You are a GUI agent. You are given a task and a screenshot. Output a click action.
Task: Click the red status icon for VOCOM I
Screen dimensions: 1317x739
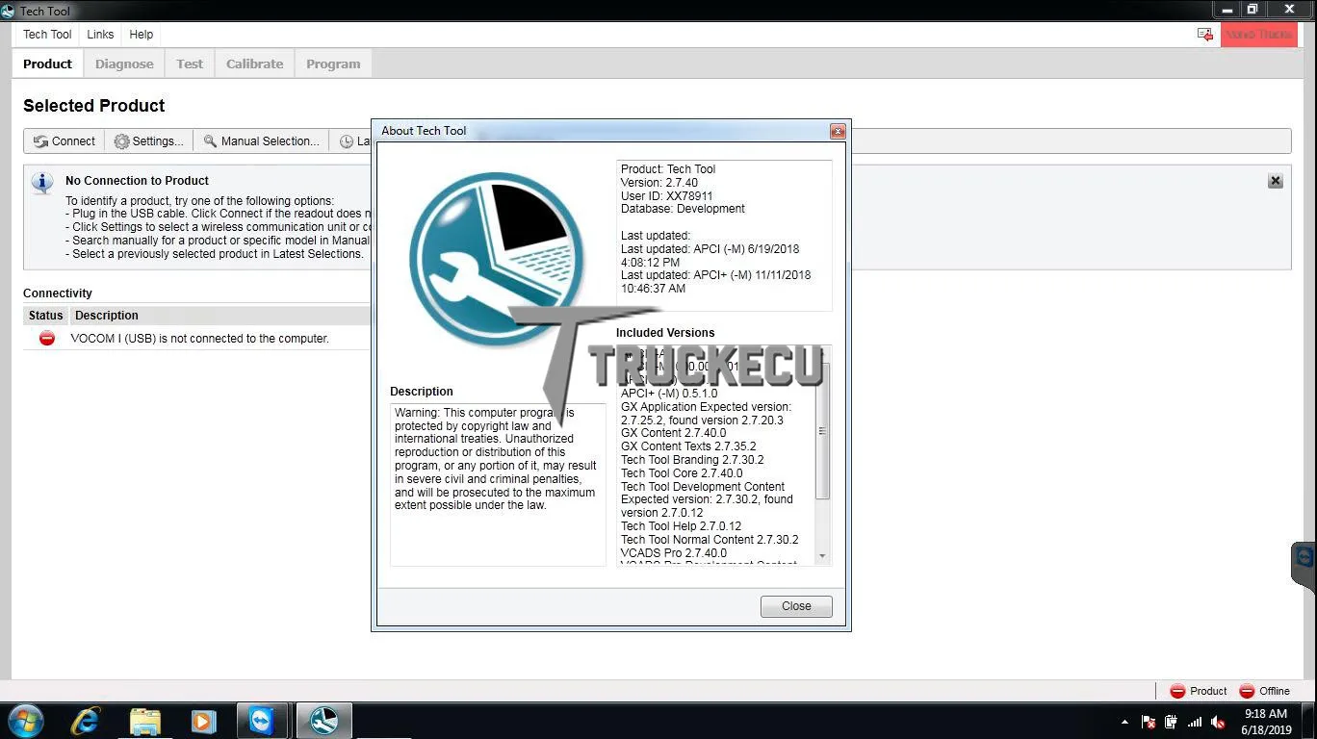(46, 338)
